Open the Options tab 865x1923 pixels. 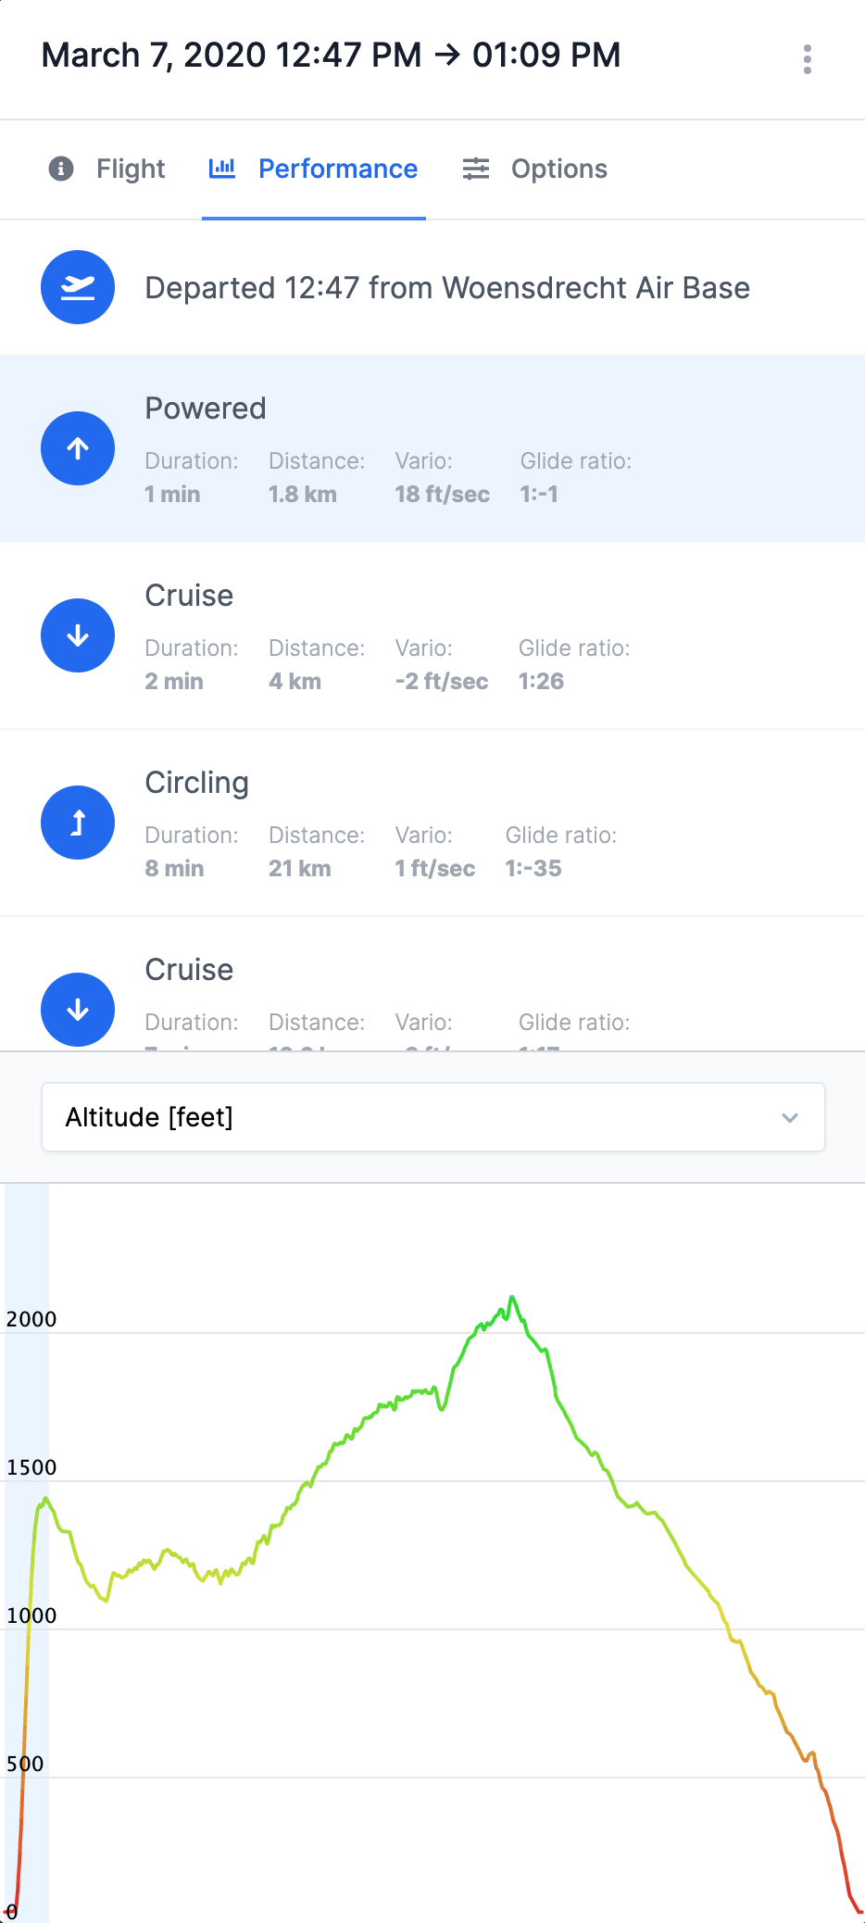click(535, 169)
